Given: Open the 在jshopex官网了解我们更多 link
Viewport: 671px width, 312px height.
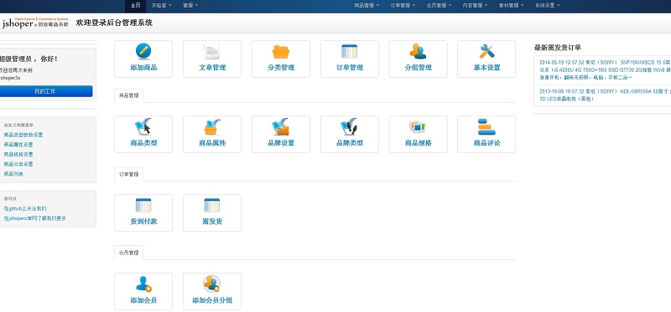Looking at the screenshot, I should click(34, 218).
